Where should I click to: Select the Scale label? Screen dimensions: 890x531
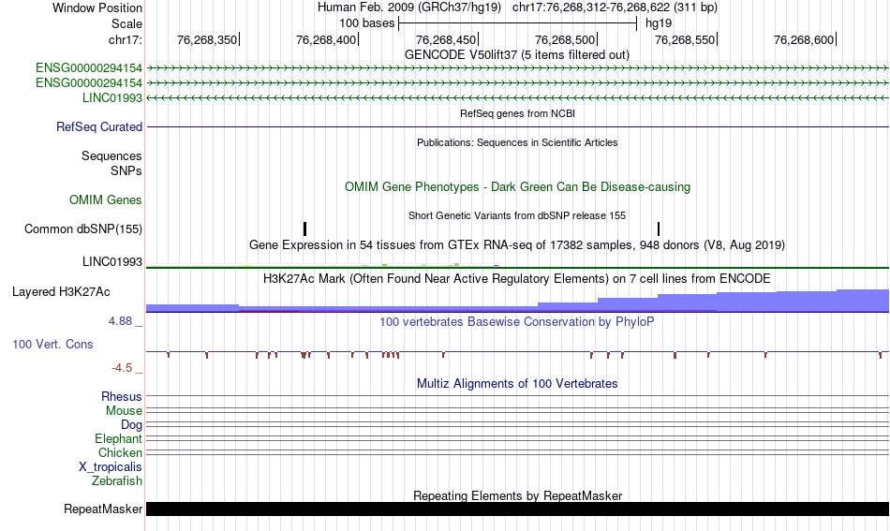(126, 23)
